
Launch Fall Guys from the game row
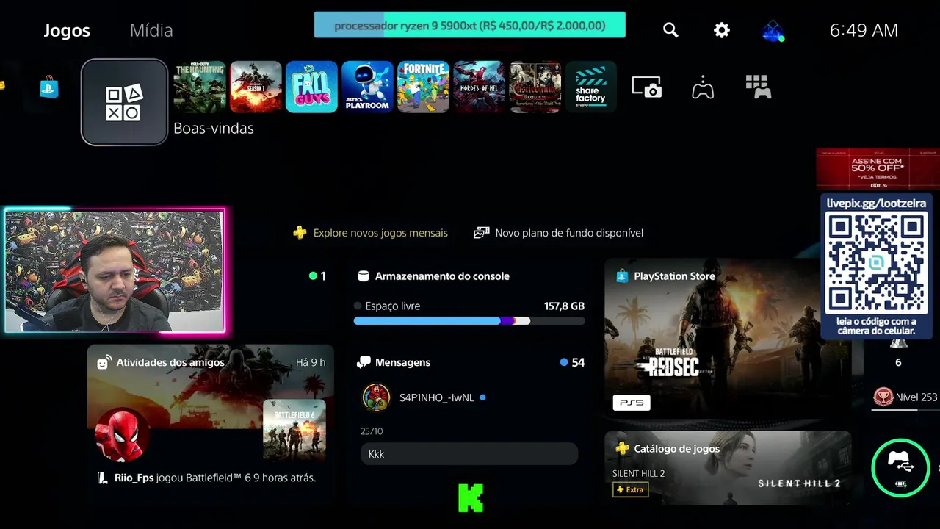(311, 87)
